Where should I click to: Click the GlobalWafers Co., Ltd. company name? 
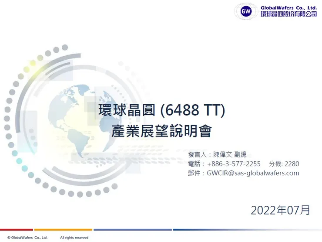pyautogui.click(x=289, y=8)
